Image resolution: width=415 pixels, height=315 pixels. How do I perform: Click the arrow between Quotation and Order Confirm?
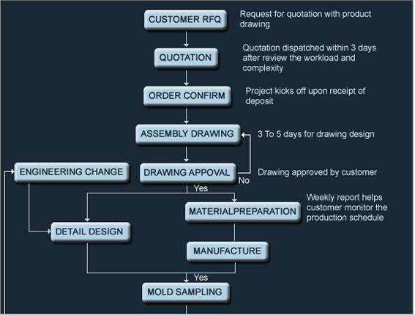[x=187, y=78]
